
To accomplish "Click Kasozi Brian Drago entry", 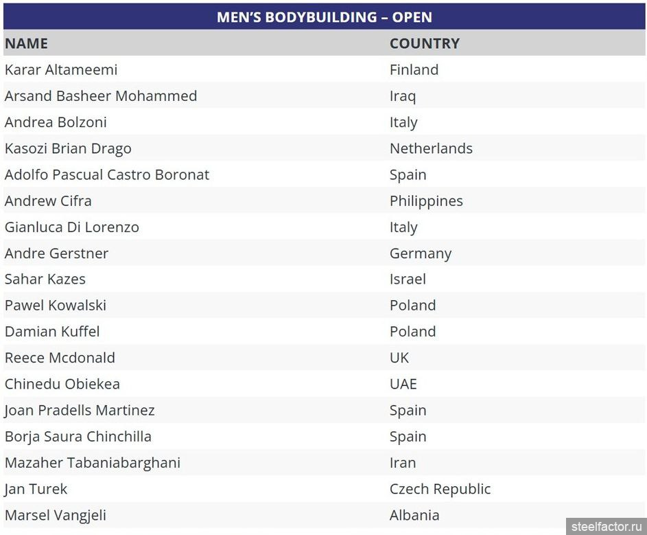I will coord(68,148).
